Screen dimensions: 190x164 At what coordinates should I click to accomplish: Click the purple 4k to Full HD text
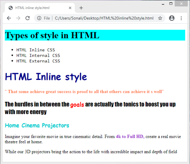pos(130,136)
